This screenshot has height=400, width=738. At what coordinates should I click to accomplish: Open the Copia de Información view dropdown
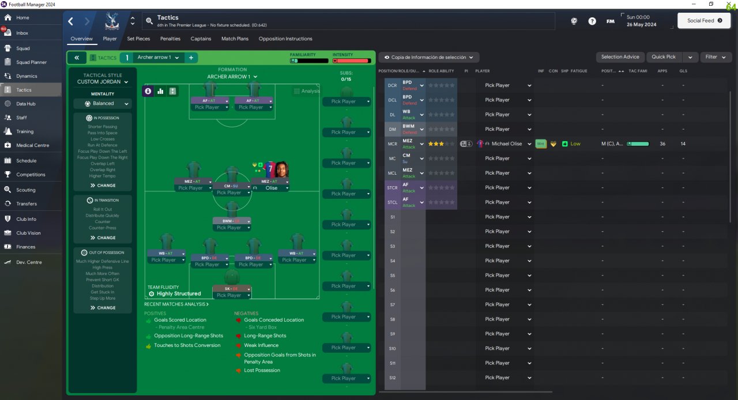[428, 57]
